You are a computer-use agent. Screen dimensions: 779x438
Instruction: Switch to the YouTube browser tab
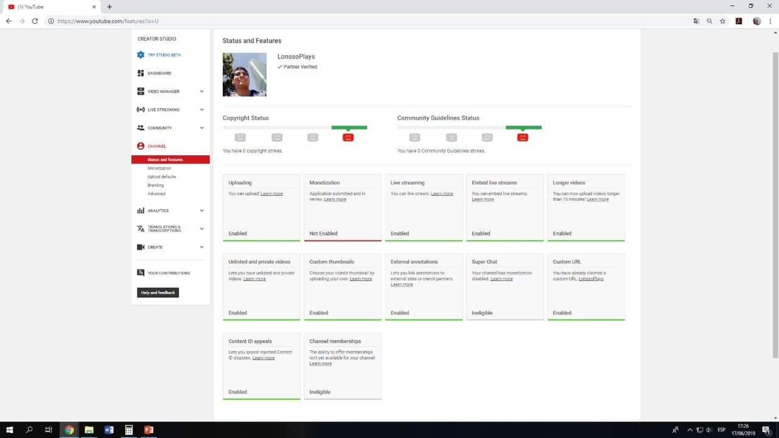click(51, 6)
